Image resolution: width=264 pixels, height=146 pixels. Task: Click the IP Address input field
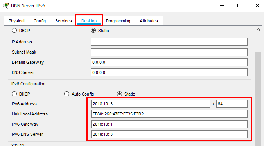coord(169,42)
